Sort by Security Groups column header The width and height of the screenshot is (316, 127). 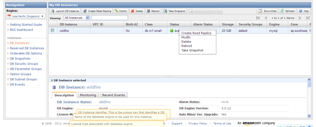[251, 24]
